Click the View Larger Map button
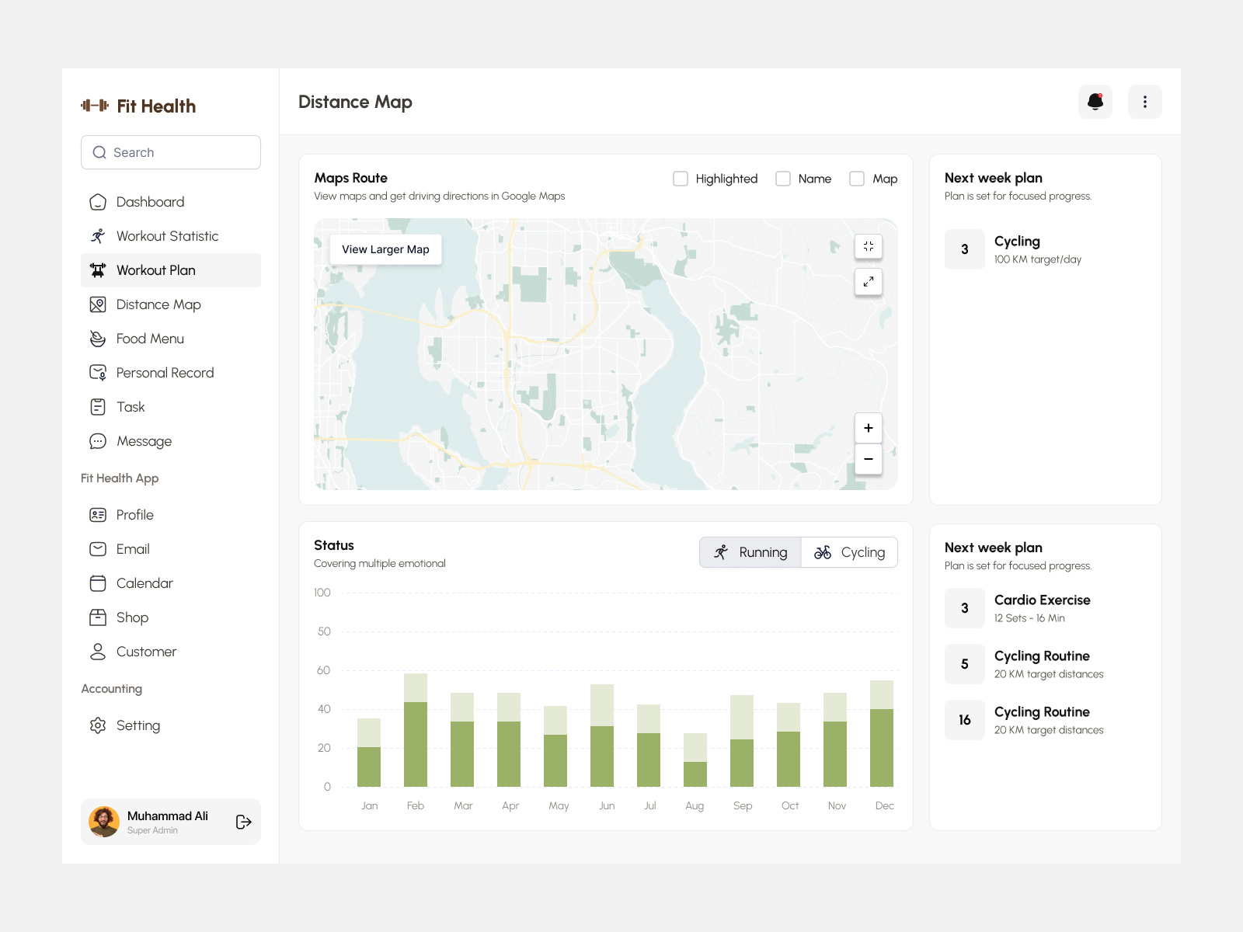 click(x=385, y=249)
